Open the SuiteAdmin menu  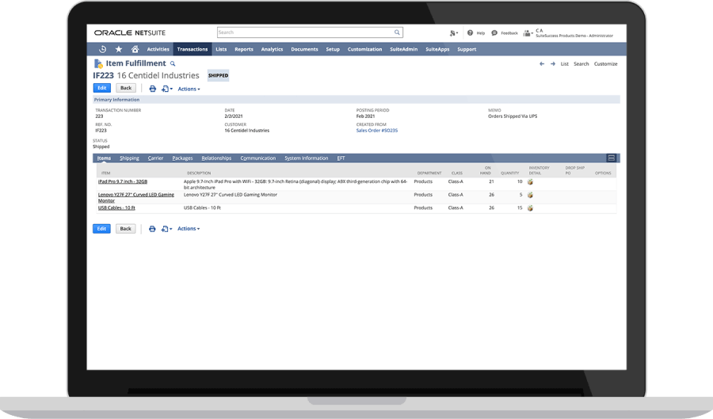click(403, 49)
